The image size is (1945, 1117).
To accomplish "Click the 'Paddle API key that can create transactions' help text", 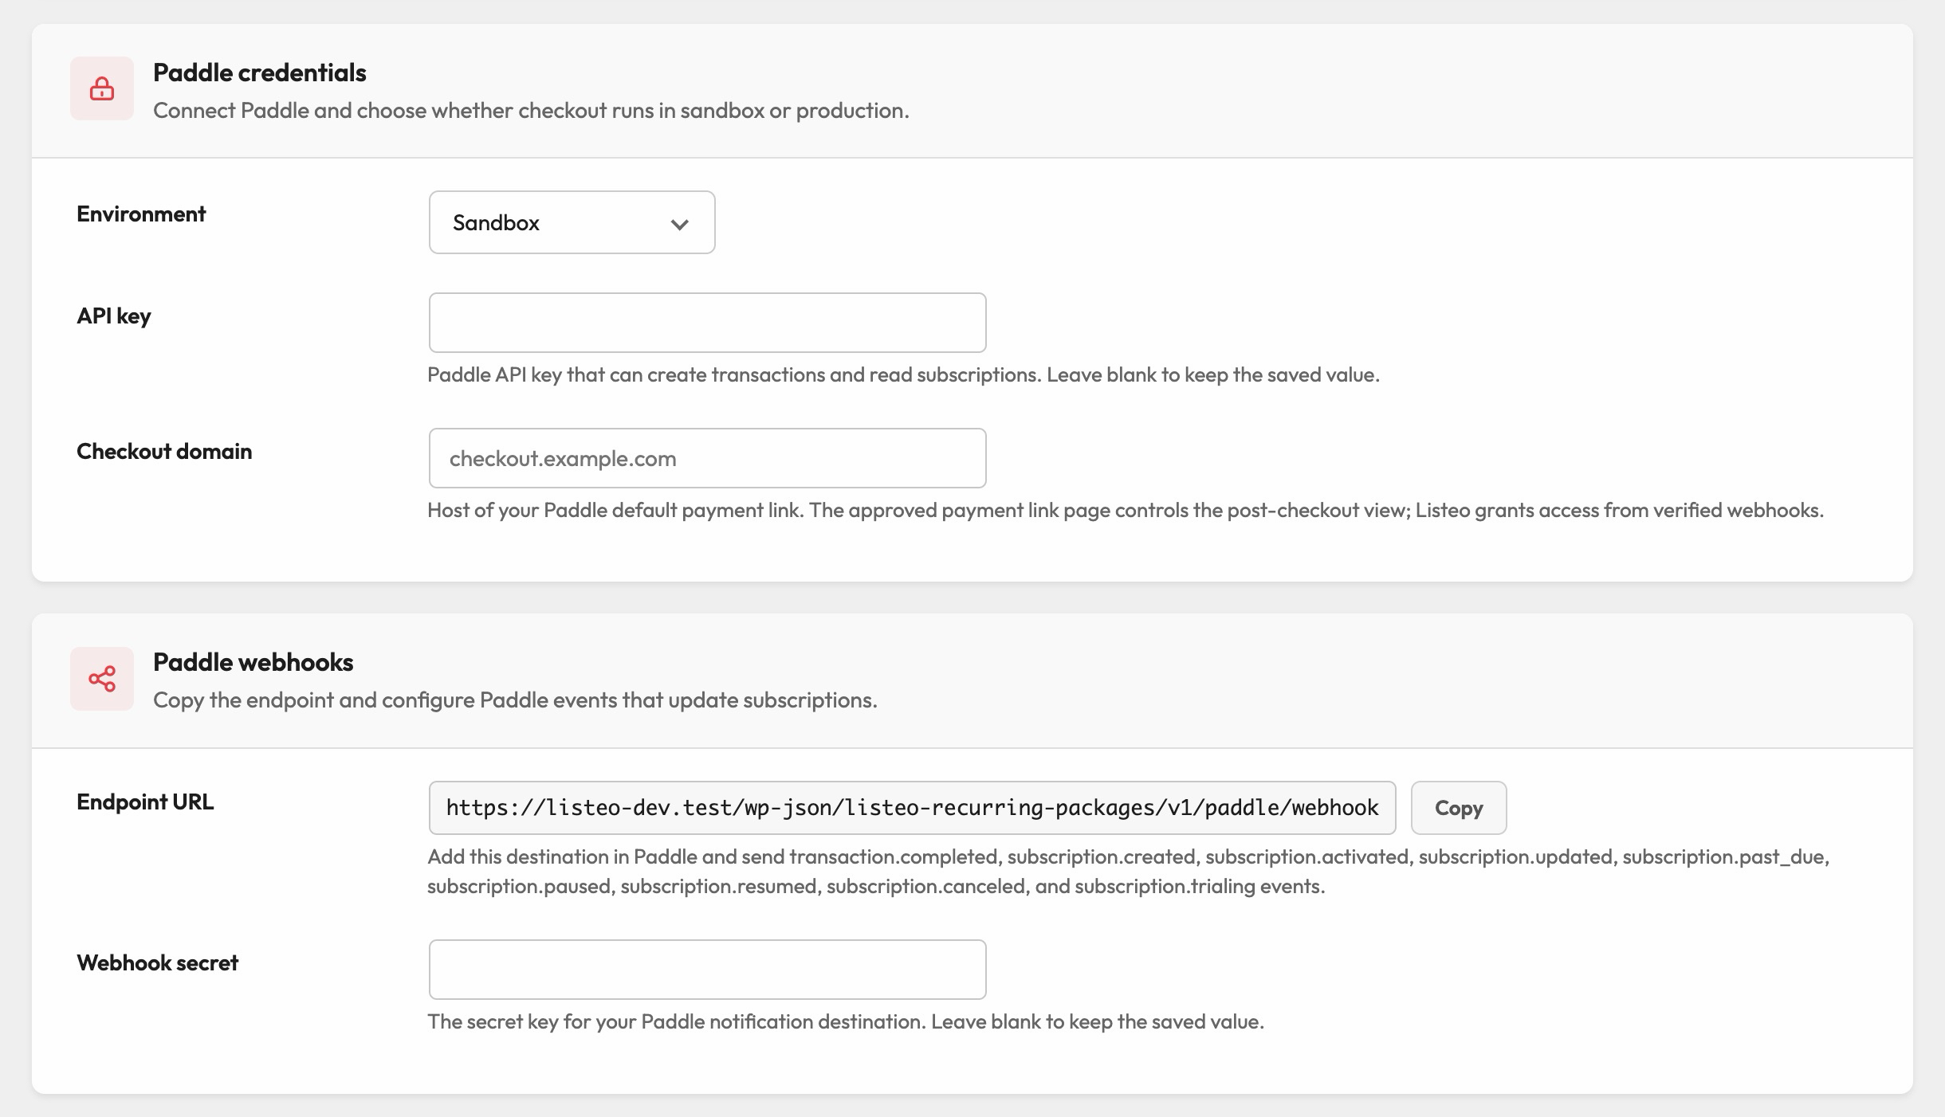I will click(904, 374).
